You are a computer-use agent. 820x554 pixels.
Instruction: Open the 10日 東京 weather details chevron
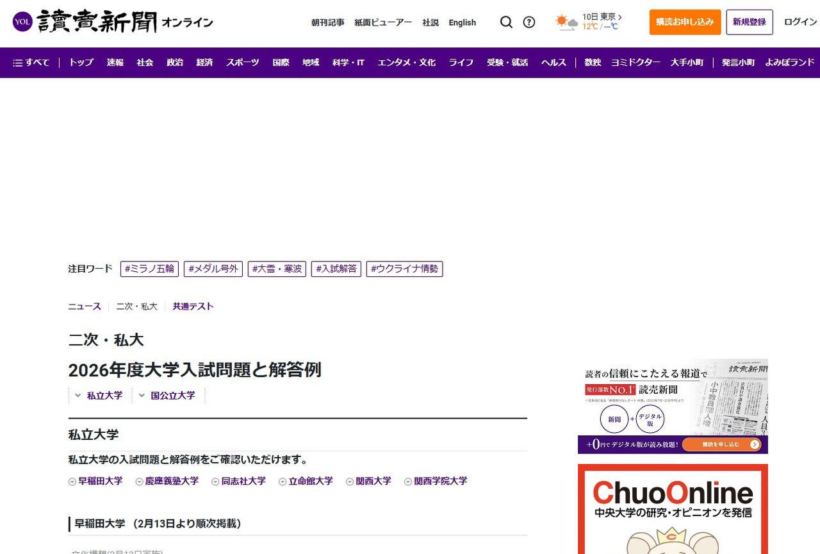[x=619, y=18]
